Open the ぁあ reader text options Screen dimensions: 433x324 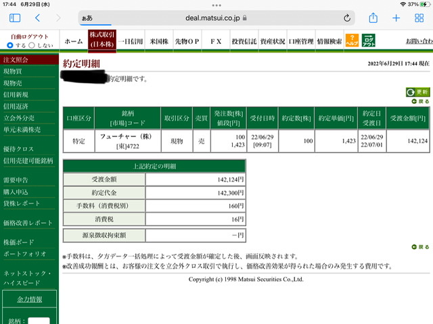tap(87, 18)
